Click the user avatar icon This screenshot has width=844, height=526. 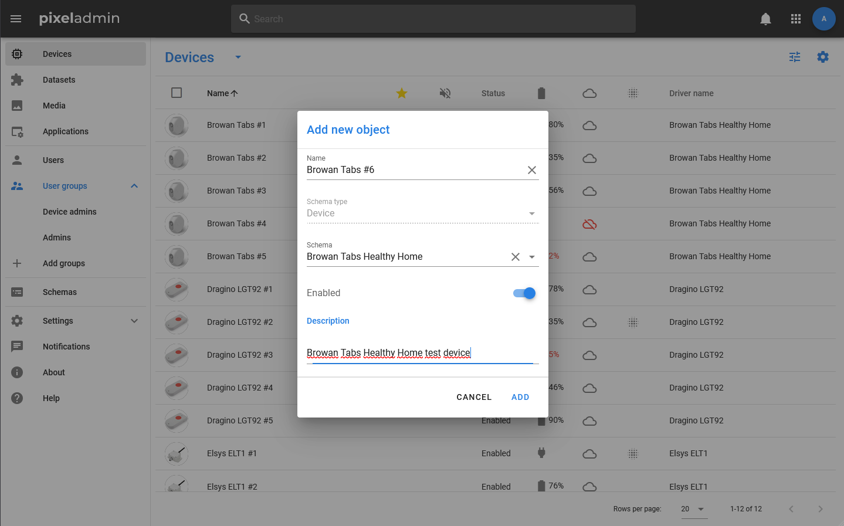(823, 19)
